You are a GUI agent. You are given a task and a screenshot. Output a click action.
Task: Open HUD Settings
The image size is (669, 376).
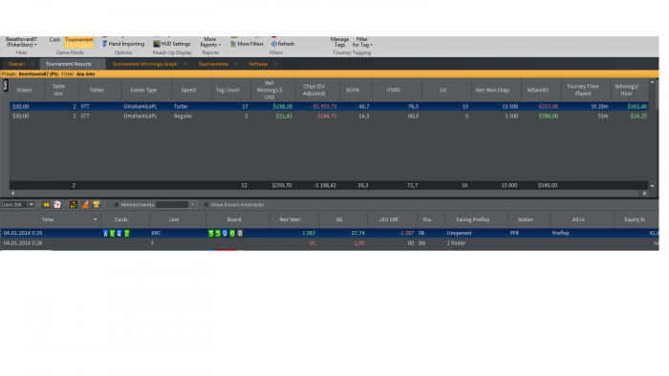(172, 44)
